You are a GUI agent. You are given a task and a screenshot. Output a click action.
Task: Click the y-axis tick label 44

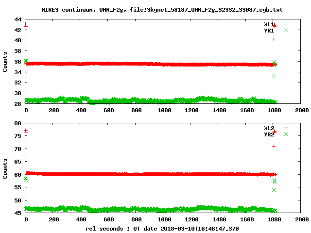[17, 19]
